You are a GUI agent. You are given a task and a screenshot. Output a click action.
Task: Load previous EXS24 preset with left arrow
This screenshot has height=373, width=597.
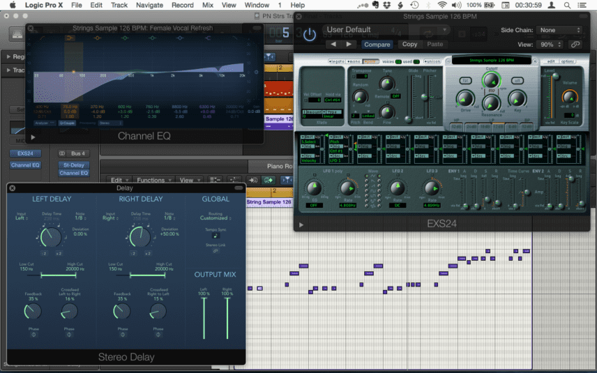(x=333, y=44)
